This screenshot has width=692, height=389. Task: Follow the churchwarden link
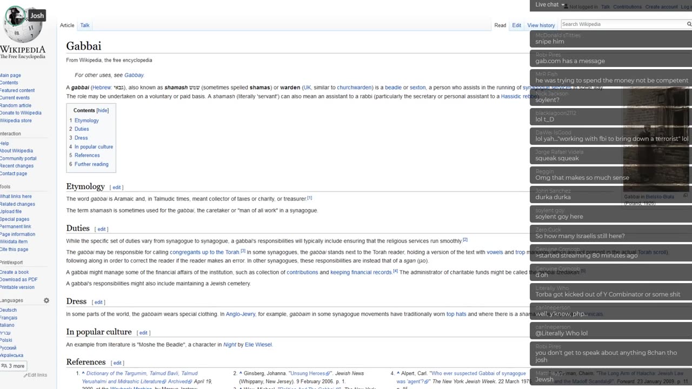click(355, 88)
